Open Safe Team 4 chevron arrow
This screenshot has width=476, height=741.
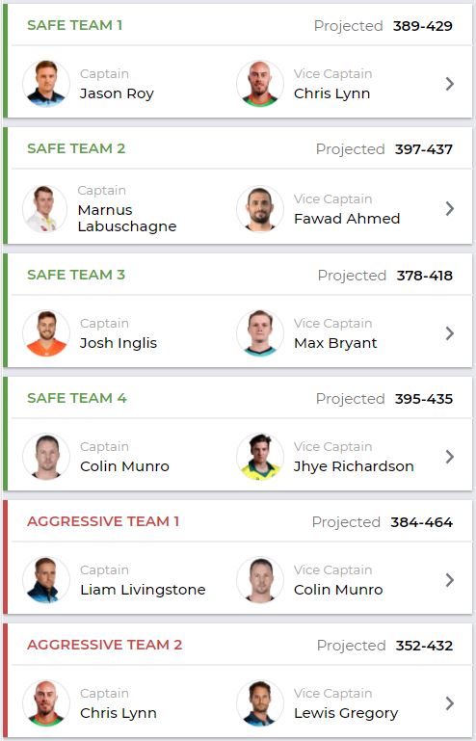pyautogui.click(x=450, y=457)
